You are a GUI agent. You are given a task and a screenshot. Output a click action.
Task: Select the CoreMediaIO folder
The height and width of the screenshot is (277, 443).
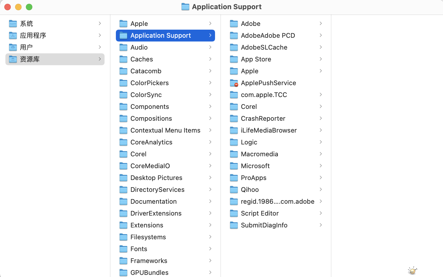(165, 166)
